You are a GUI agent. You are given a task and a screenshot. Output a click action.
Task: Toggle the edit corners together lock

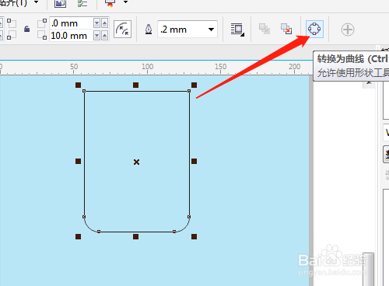(x=26, y=29)
